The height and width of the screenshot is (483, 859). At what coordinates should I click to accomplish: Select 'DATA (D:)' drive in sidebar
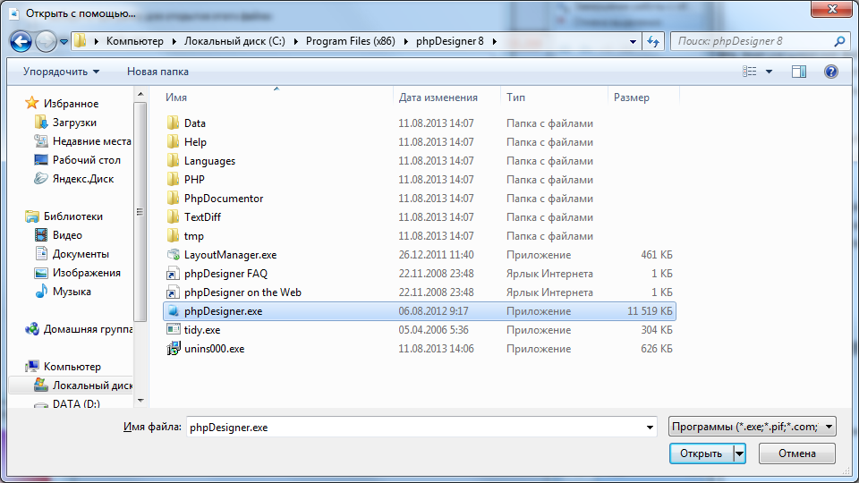point(76,403)
